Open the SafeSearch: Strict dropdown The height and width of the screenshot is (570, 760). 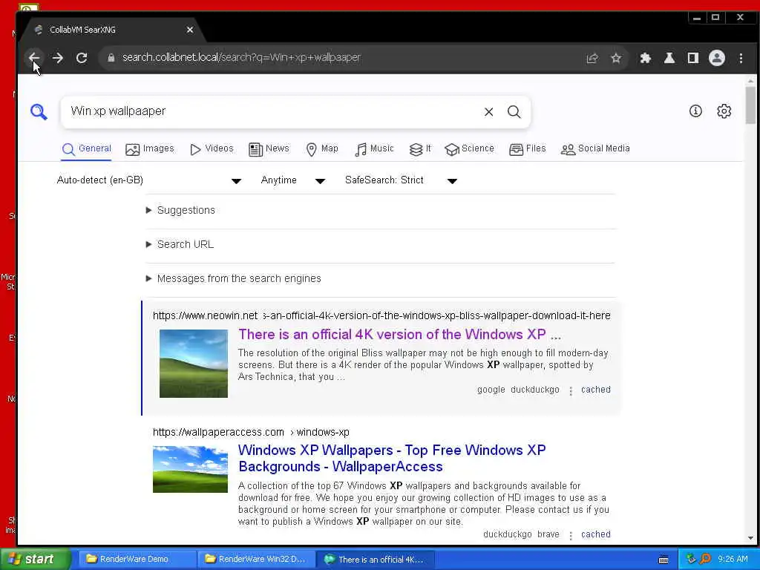point(401,180)
